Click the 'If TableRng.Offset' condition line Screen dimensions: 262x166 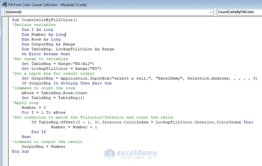point(142,122)
